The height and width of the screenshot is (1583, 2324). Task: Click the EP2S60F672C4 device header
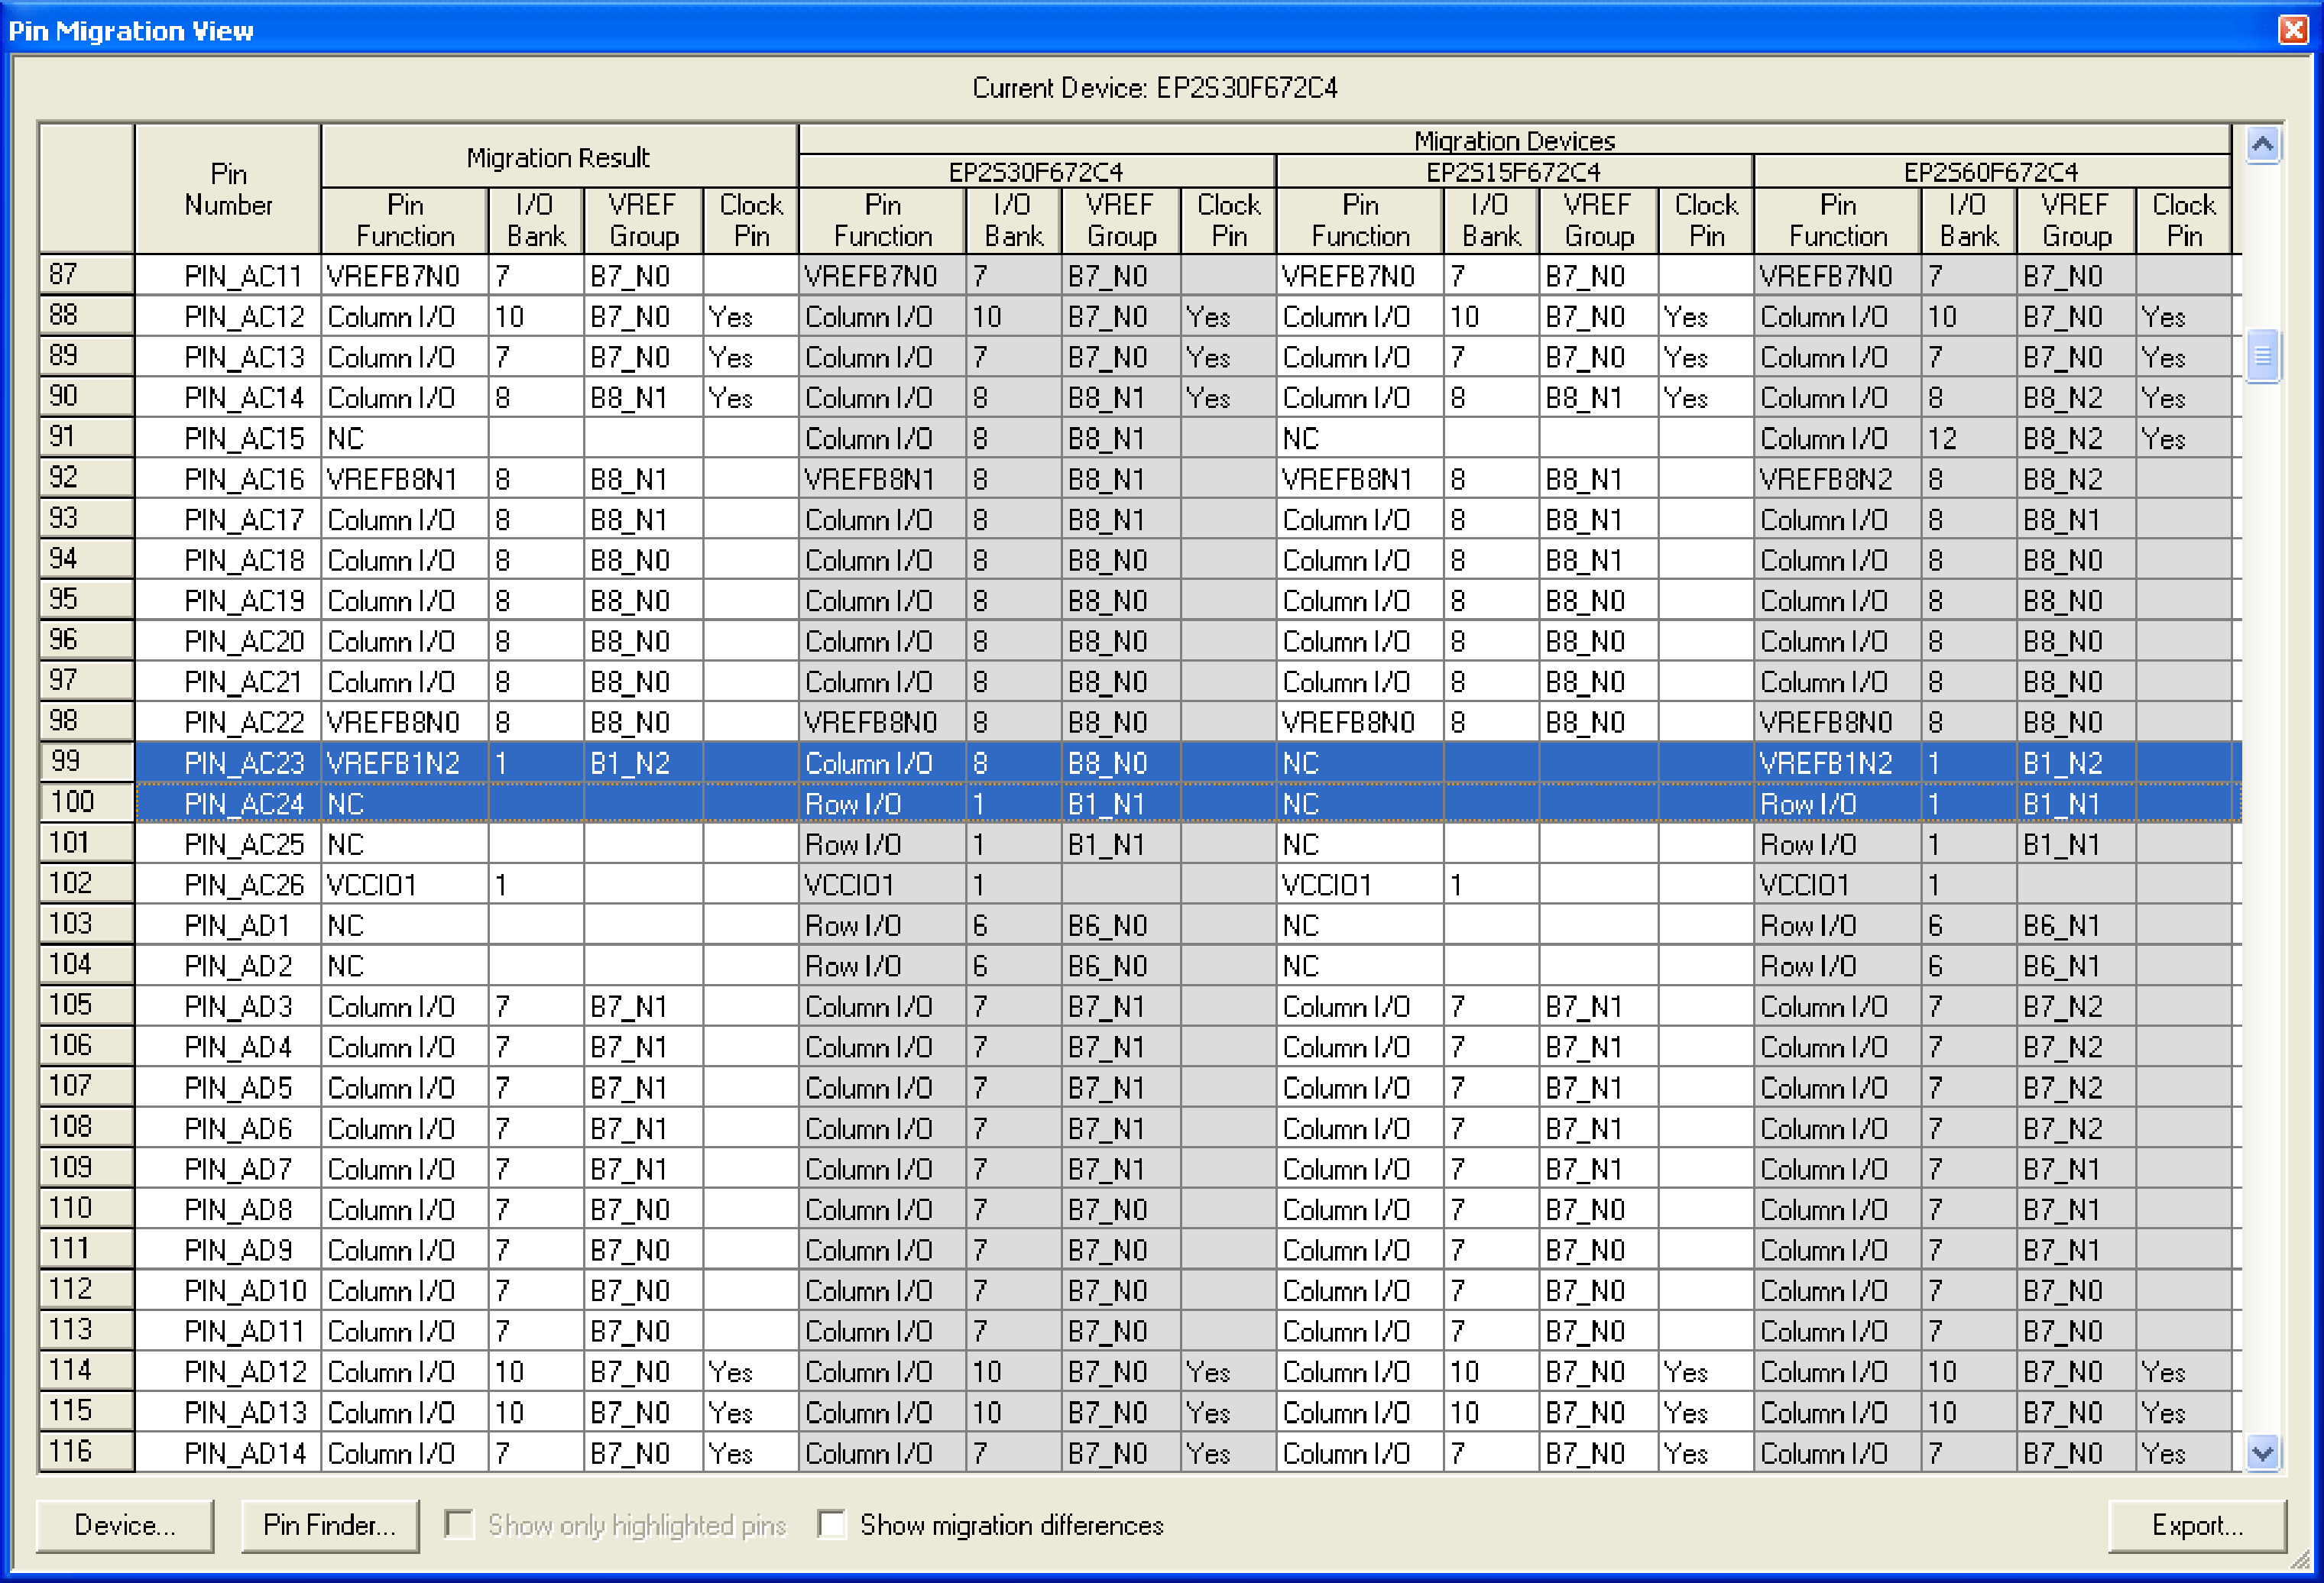(x=1990, y=172)
